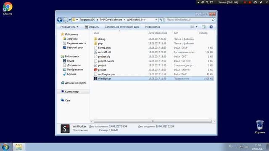Open the Упорядочить menu
Image resolution: width=269 pixels, height=151 pixels.
point(69,27)
